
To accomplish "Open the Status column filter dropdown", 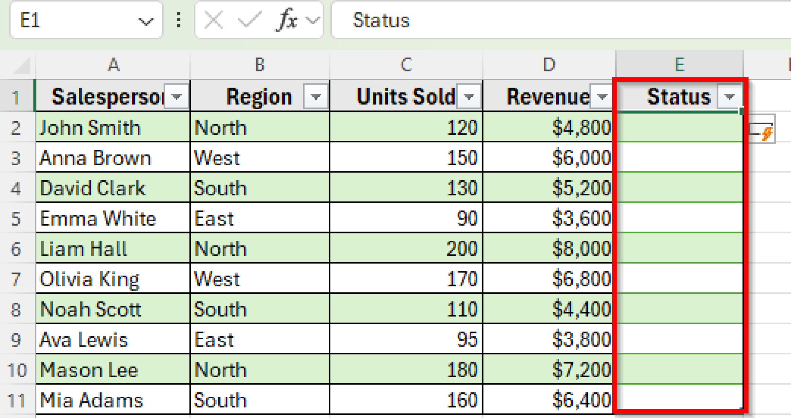I will 729,96.
